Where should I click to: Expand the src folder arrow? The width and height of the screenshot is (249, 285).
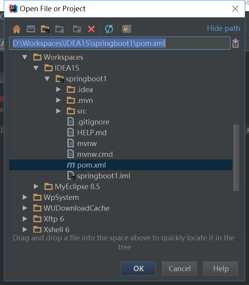[x=58, y=111]
